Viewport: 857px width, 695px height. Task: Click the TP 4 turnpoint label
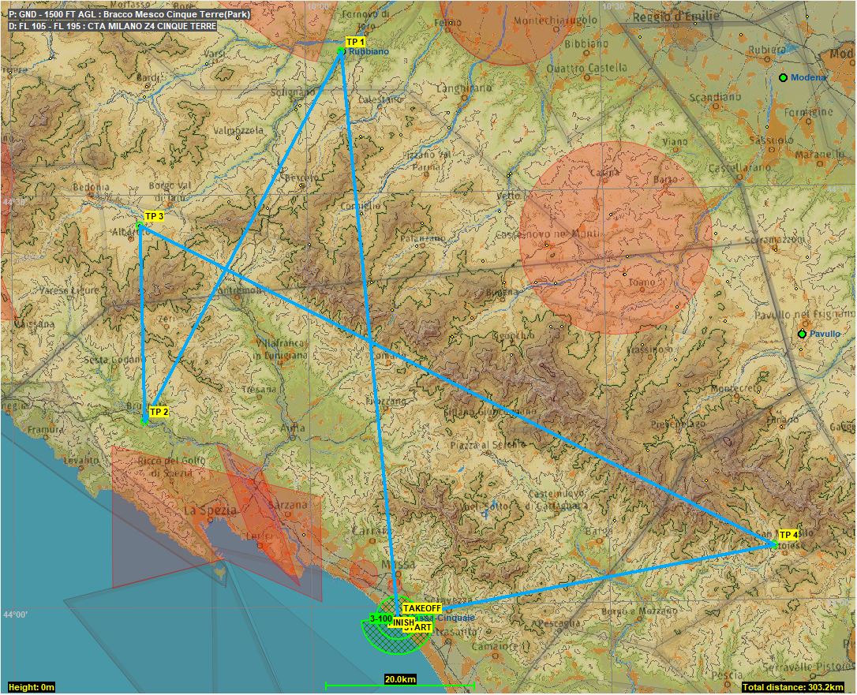tap(789, 535)
